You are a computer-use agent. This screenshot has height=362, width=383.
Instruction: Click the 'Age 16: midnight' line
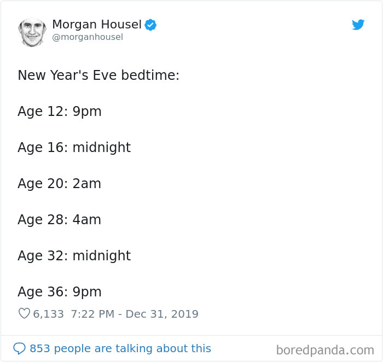[74, 148]
